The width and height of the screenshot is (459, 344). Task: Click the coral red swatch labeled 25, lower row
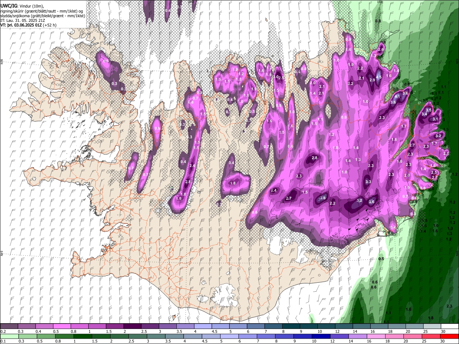(x=431, y=336)
